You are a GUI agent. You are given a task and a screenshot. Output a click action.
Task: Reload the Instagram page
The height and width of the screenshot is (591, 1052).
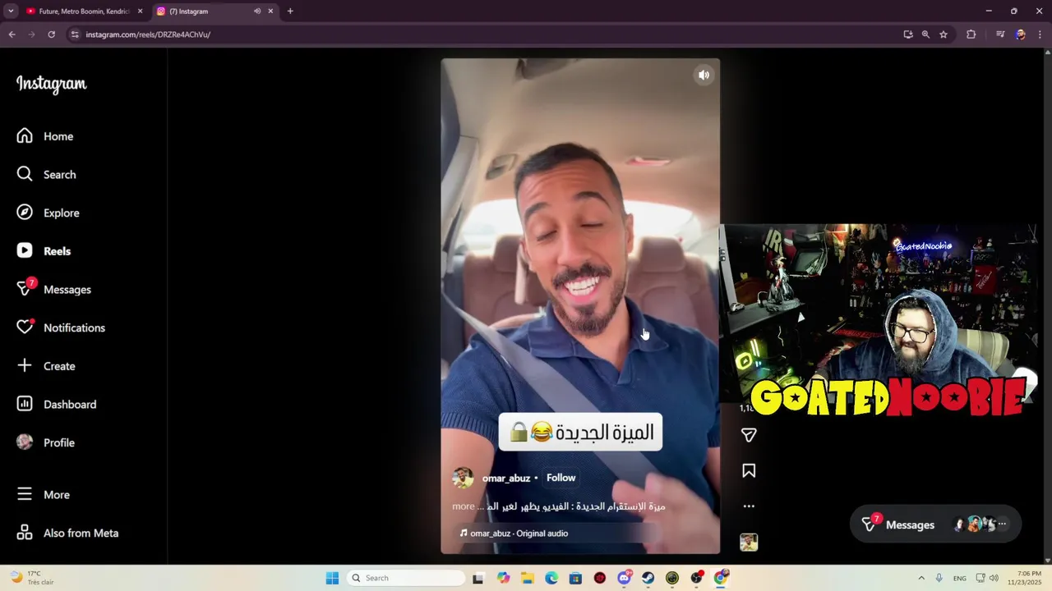(51, 34)
